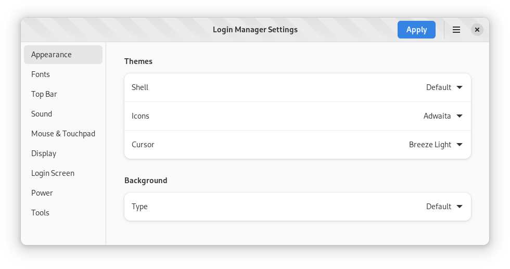
Task: Close the Login Manager Settings window
Action: coord(477,30)
